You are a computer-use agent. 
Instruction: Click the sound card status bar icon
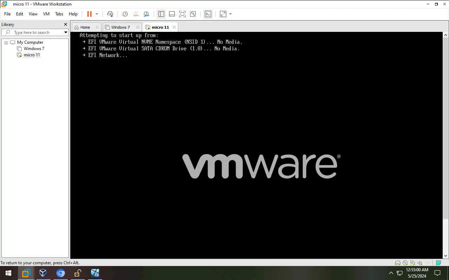pyautogui.click(x=420, y=263)
